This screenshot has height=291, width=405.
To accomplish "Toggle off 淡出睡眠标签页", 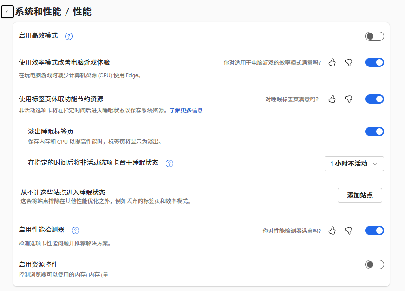I will click(x=374, y=131).
